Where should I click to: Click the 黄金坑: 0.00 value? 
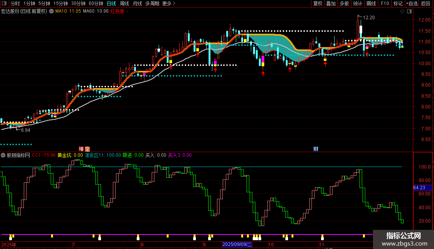(70, 156)
